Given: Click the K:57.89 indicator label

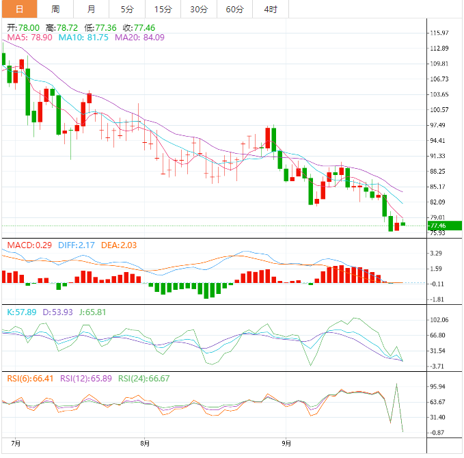Looking at the screenshot, I should (x=22, y=312).
